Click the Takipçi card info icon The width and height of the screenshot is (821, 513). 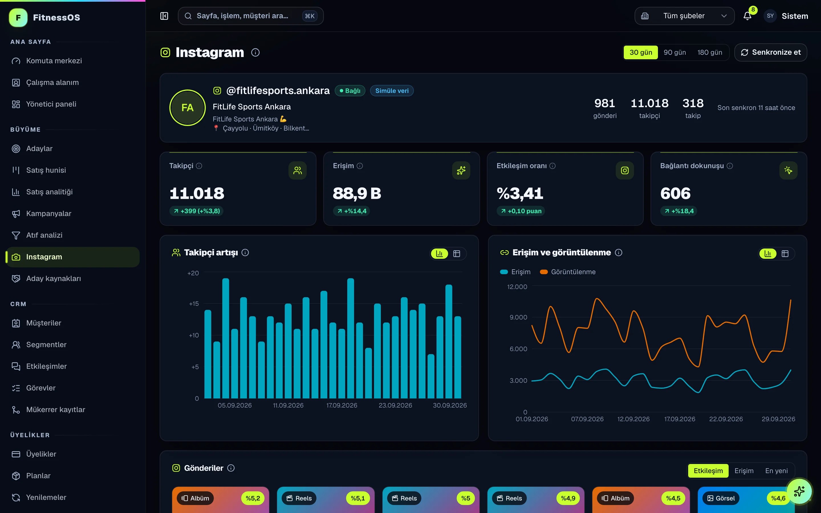[199, 166]
